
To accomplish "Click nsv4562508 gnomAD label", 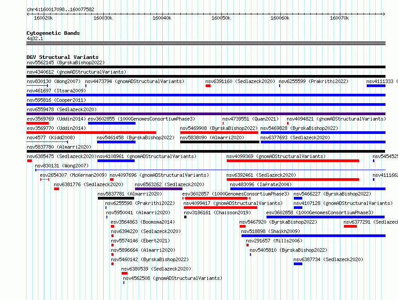I will click(x=173, y=278).
